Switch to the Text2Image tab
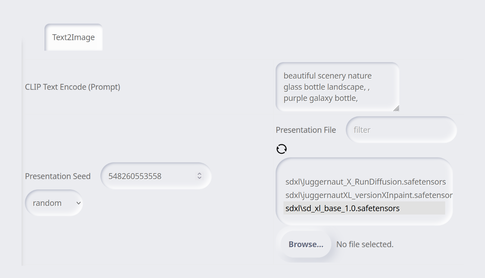Viewport: 485px width, 278px height. click(73, 37)
